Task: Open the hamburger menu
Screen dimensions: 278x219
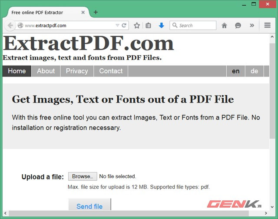Action: point(268,25)
